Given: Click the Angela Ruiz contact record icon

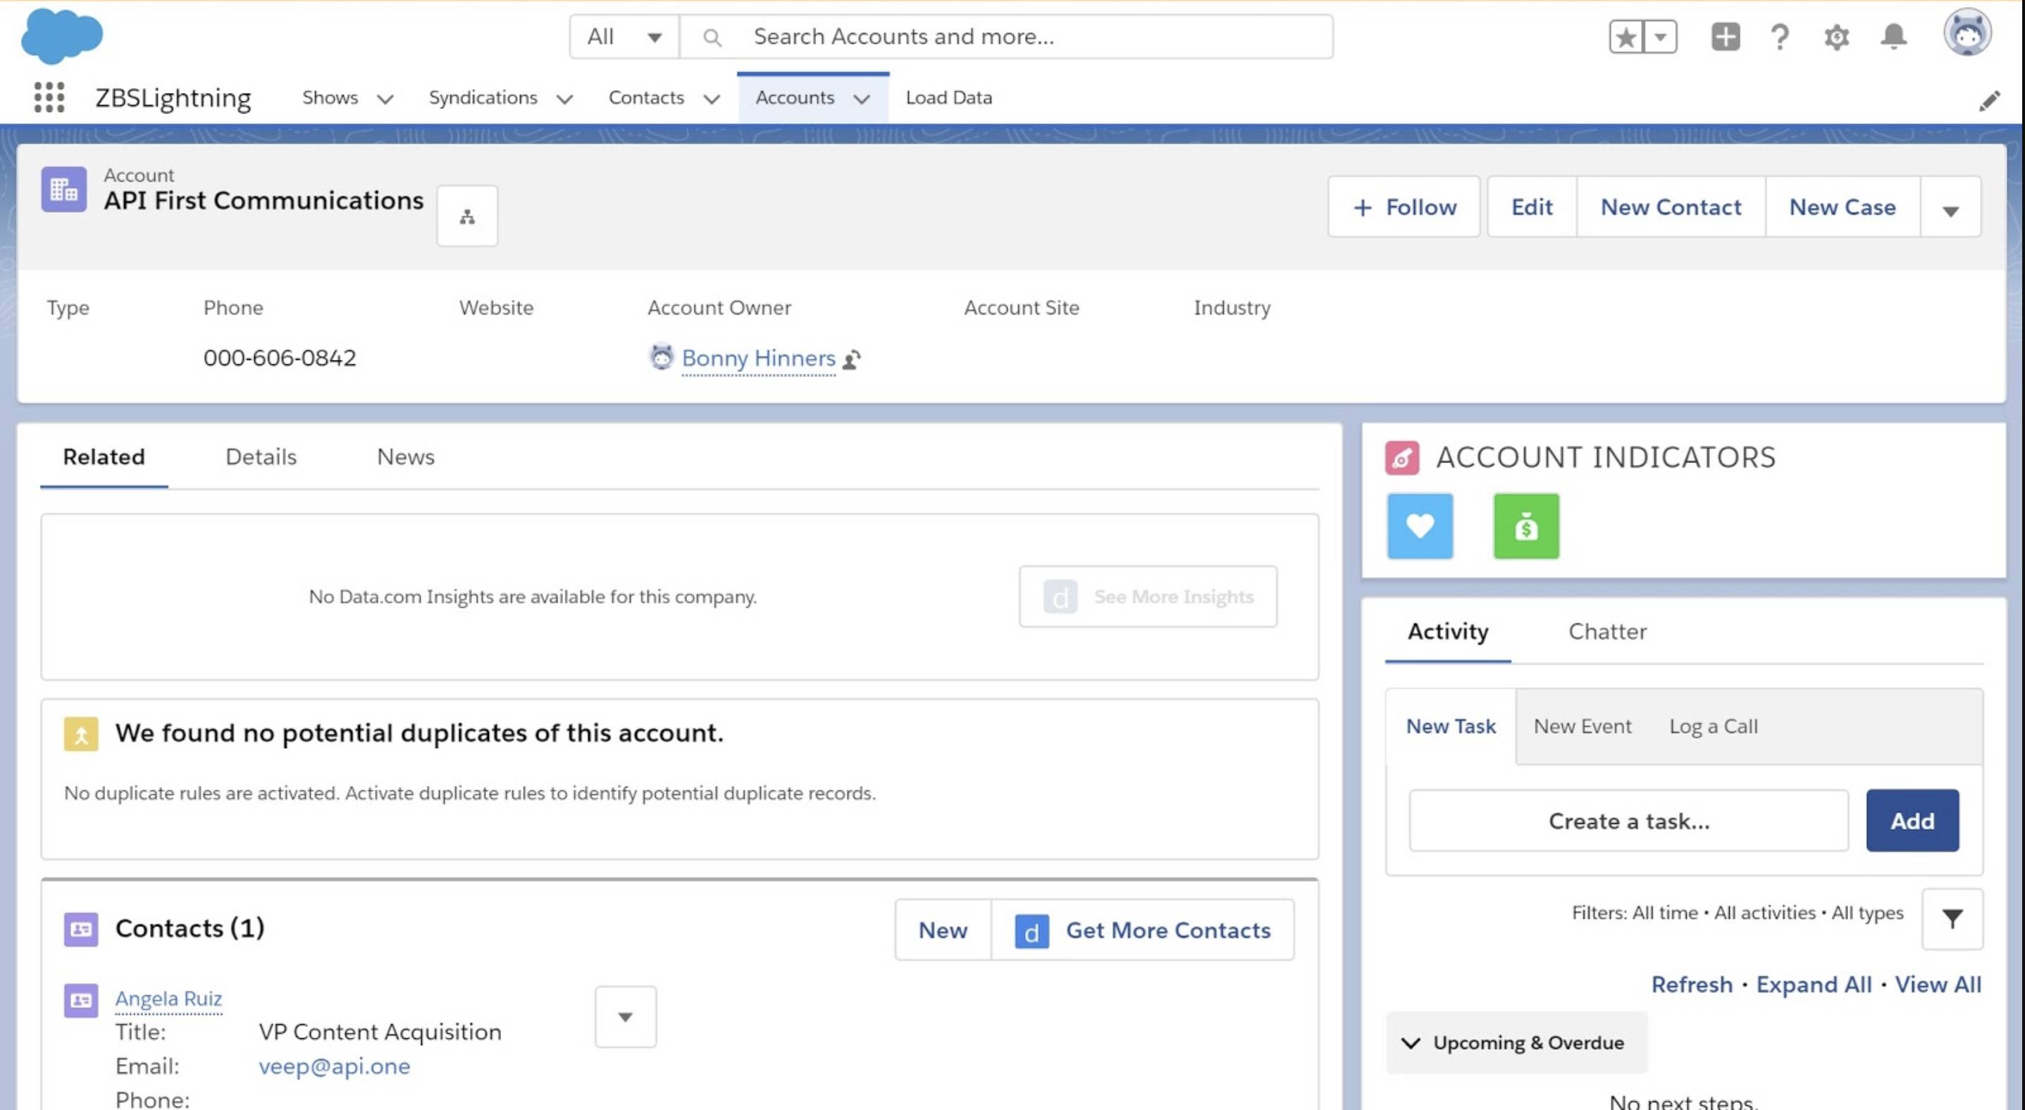Looking at the screenshot, I should pyautogui.click(x=82, y=998).
